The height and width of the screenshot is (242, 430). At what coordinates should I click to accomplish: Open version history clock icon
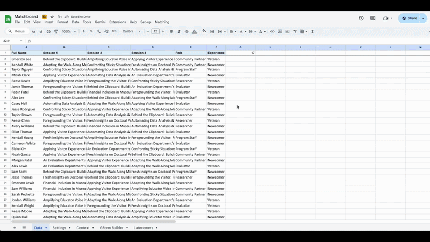(361, 18)
